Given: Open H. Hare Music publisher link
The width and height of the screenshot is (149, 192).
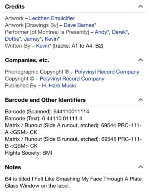Looking at the screenshot, I should coord(59,86).
